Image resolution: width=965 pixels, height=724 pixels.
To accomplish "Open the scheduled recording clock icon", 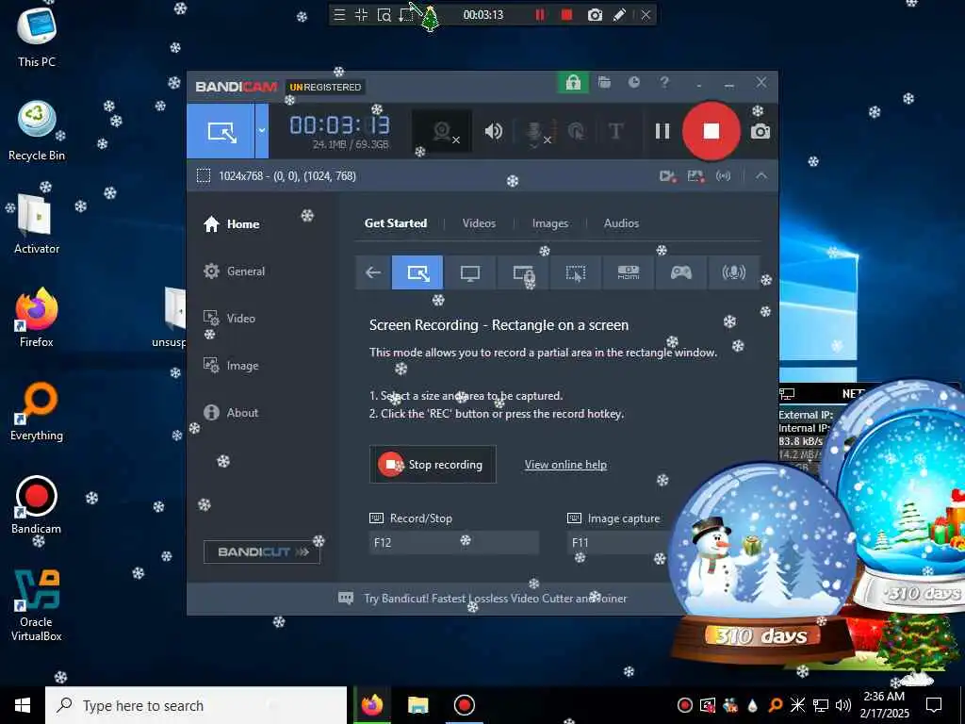I will point(634,83).
